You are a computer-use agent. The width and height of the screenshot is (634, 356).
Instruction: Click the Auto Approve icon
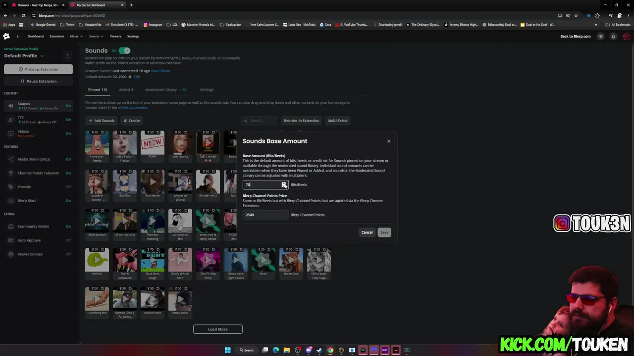coord(11,240)
